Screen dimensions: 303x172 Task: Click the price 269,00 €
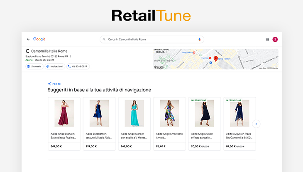(x=126, y=146)
